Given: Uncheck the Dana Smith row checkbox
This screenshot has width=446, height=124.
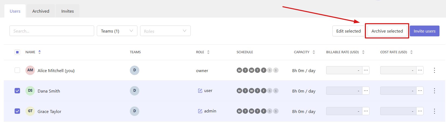Looking at the screenshot, I should (x=17, y=91).
